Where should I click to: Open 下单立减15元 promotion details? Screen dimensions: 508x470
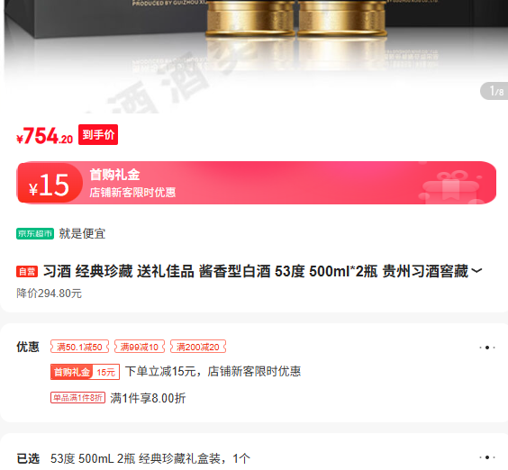click(x=213, y=372)
